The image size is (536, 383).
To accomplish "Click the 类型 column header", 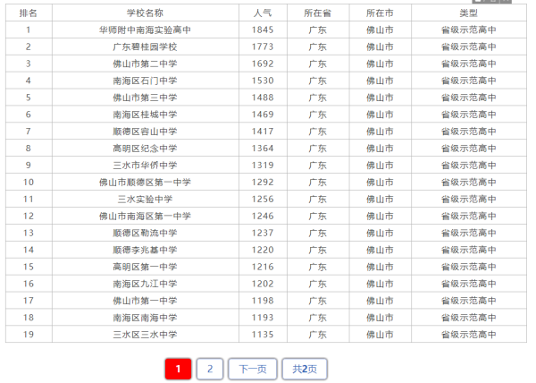I will [468, 13].
